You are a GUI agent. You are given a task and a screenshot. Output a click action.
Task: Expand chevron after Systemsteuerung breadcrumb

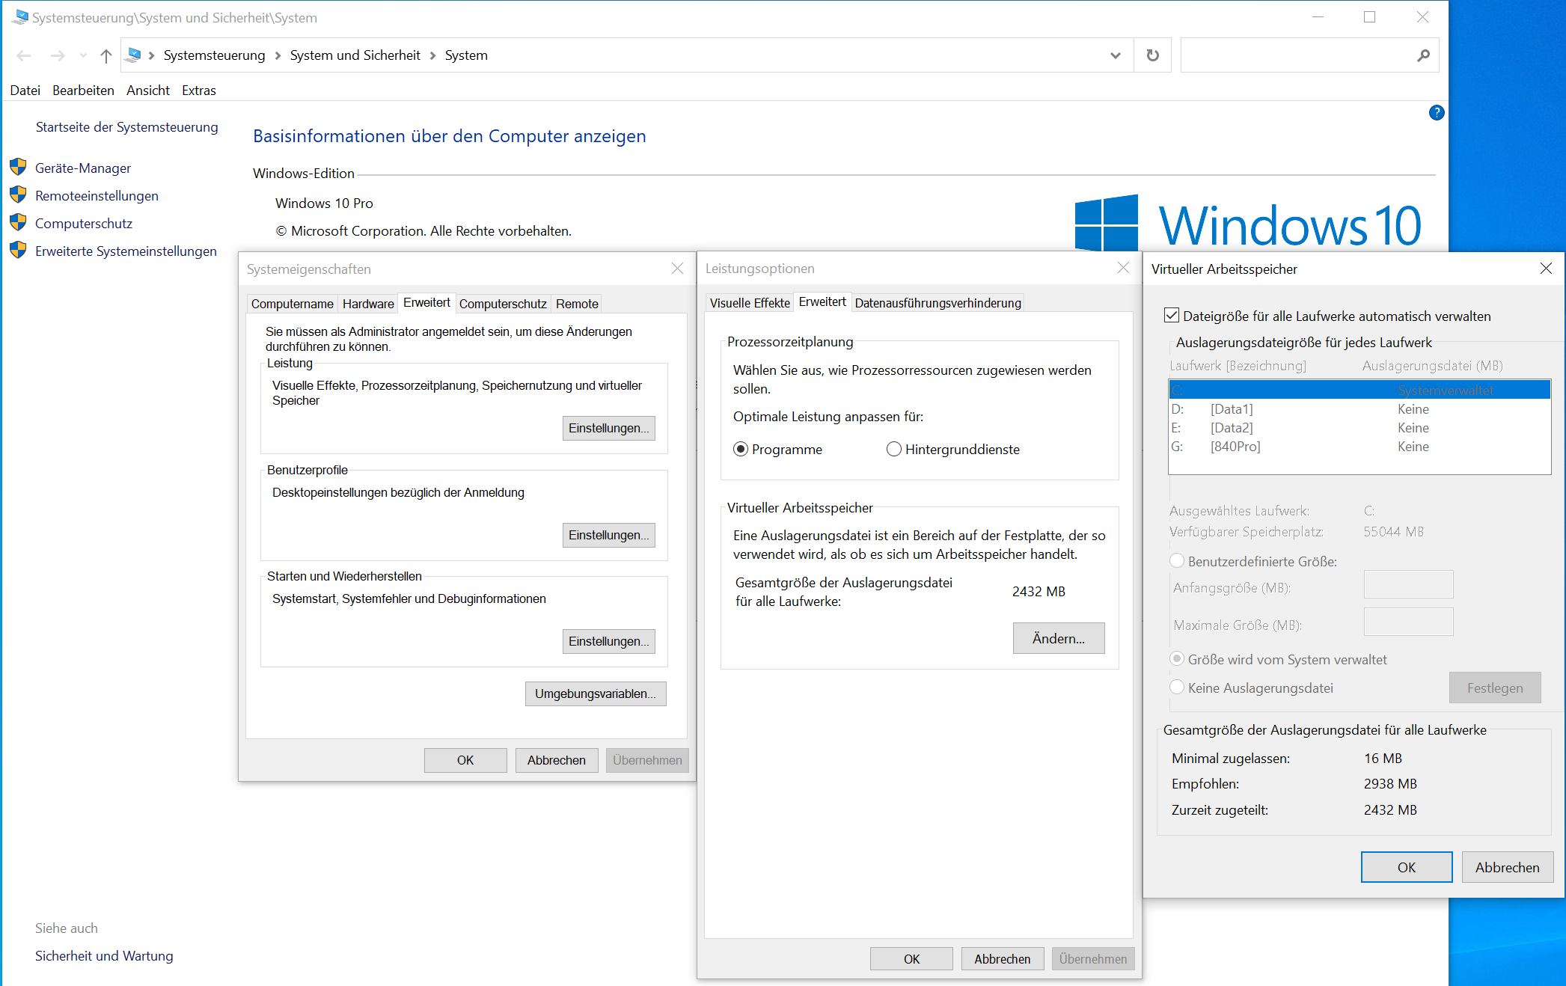coord(278,55)
